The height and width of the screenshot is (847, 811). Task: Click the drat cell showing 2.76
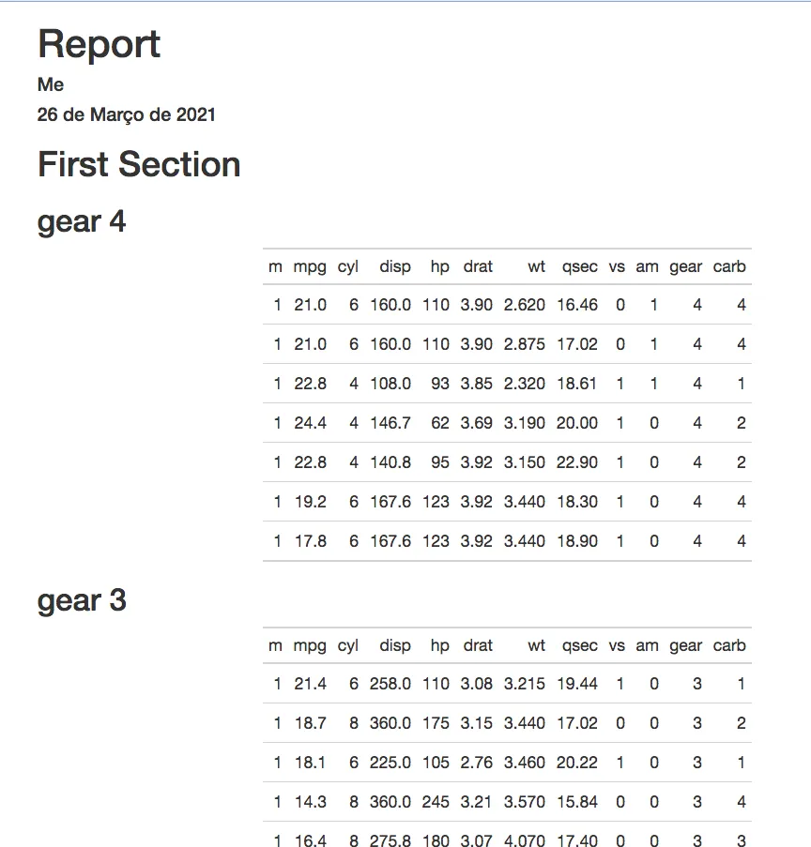click(476, 763)
